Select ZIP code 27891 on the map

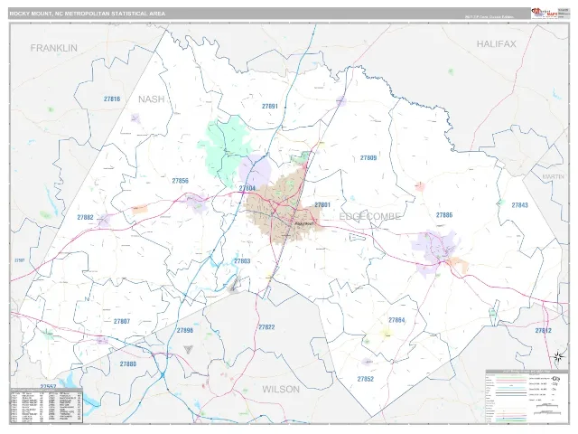tap(270, 107)
